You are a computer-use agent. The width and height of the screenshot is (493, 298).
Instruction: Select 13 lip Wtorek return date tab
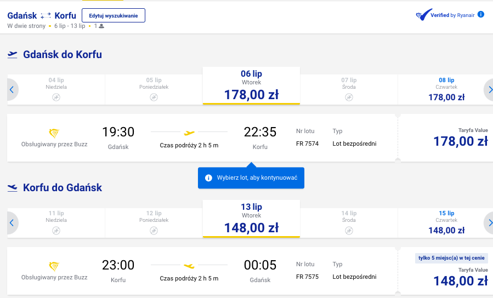tap(251, 219)
